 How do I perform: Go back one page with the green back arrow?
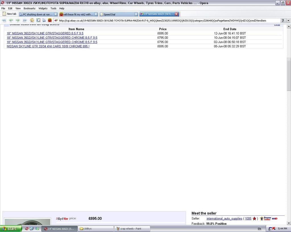pos(11,20)
